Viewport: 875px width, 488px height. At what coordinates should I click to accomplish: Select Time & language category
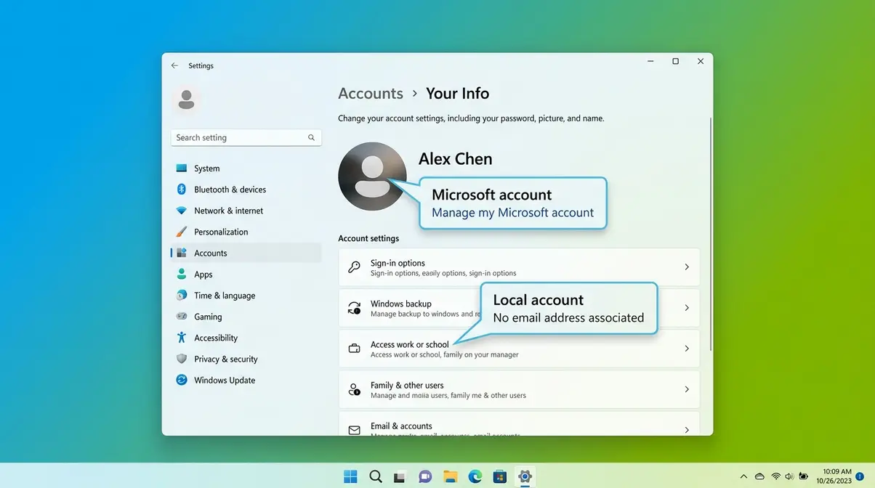click(246, 296)
